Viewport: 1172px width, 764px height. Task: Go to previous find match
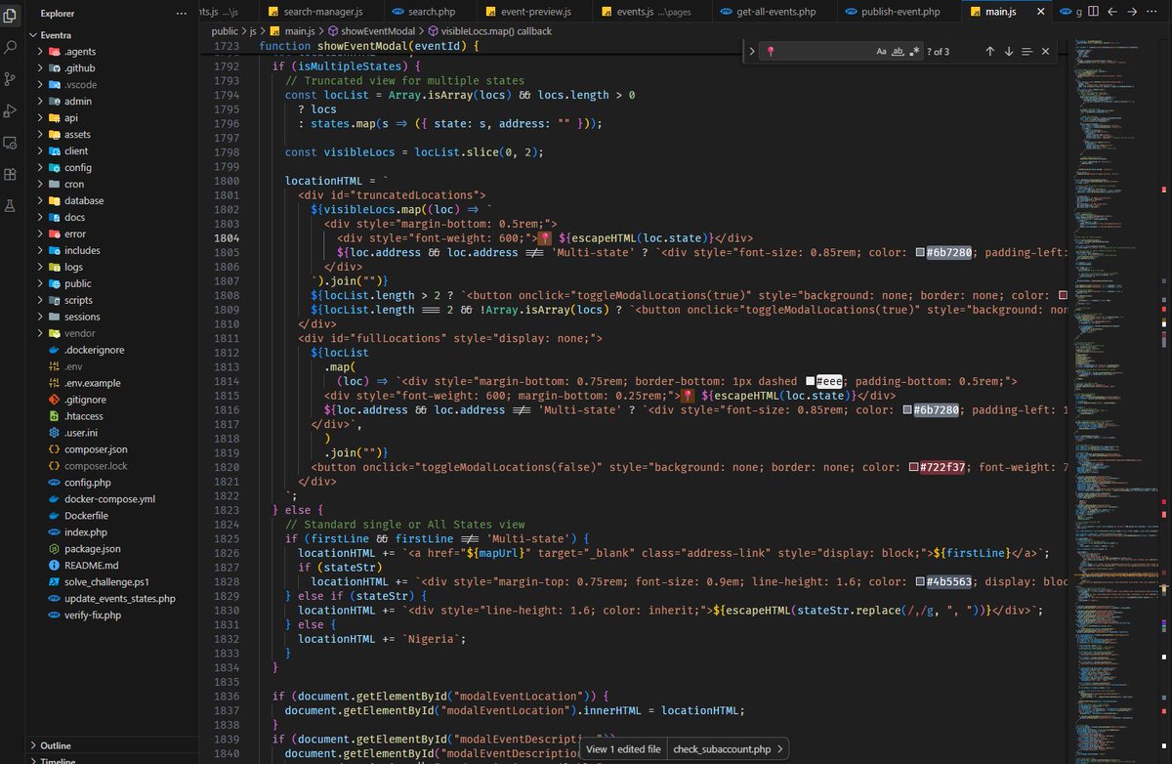click(x=989, y=51)
